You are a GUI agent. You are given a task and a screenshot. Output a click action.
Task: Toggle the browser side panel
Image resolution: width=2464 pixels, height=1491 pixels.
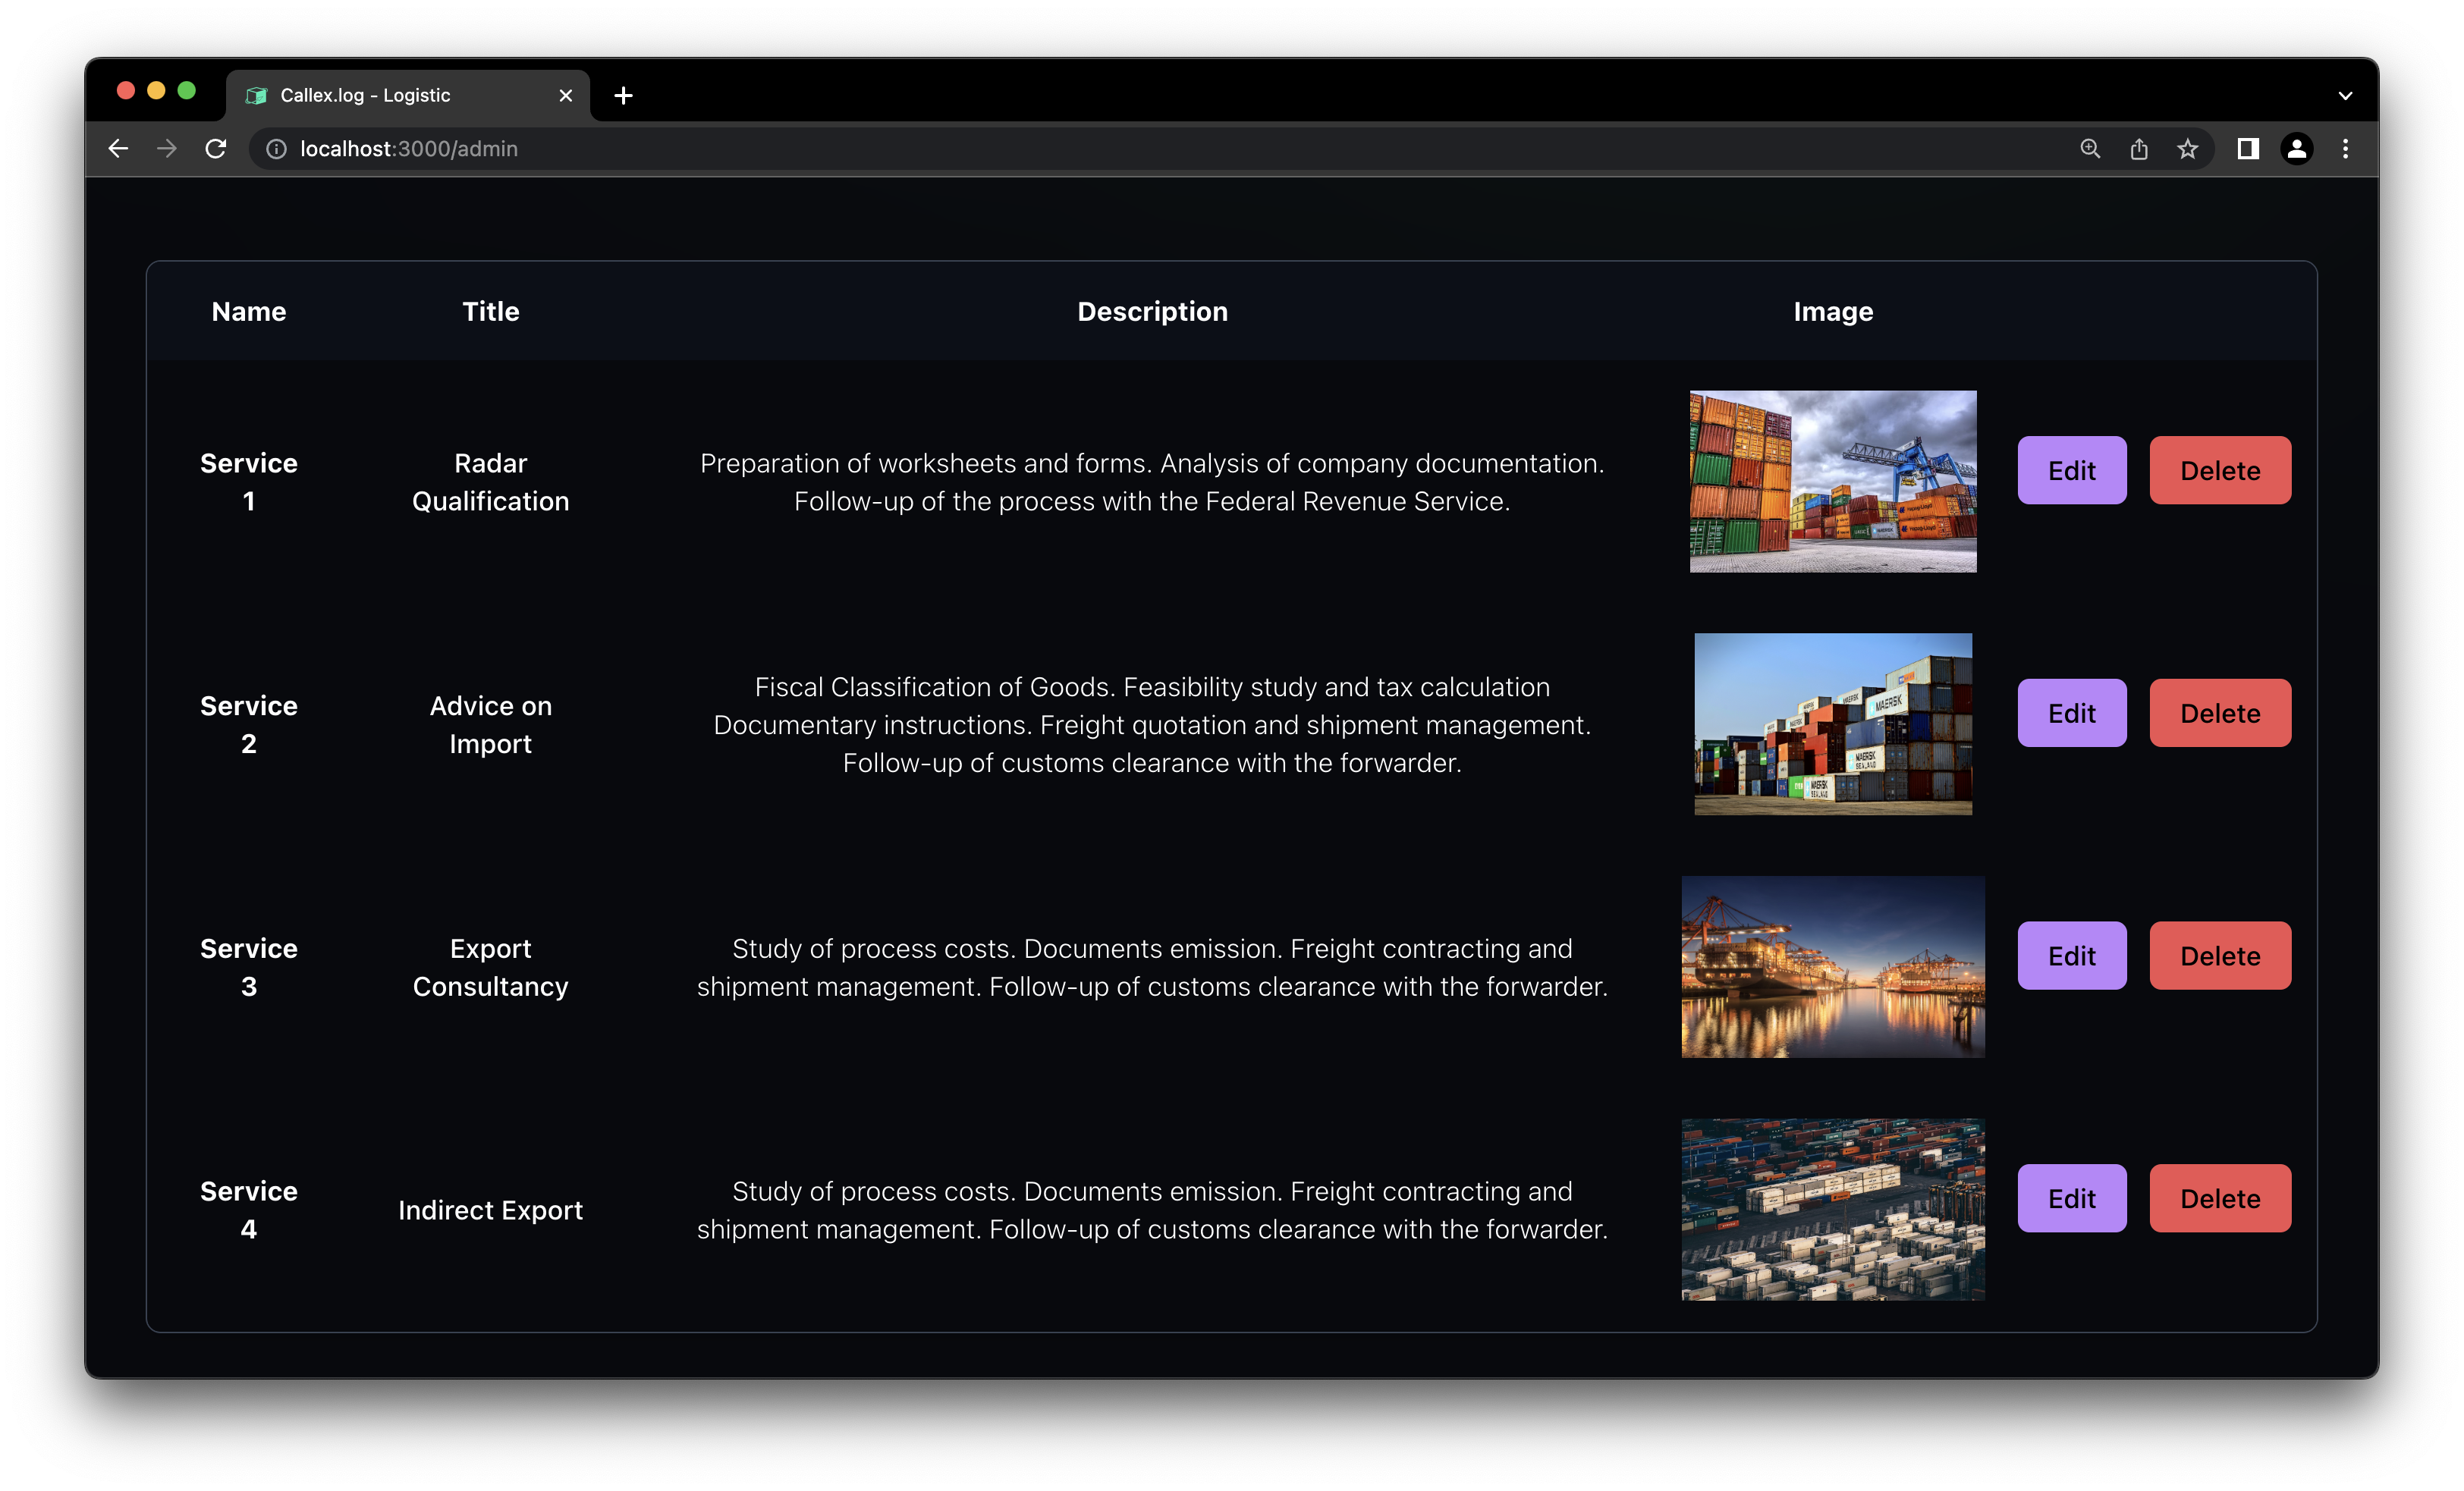[x=2248, y=149]
